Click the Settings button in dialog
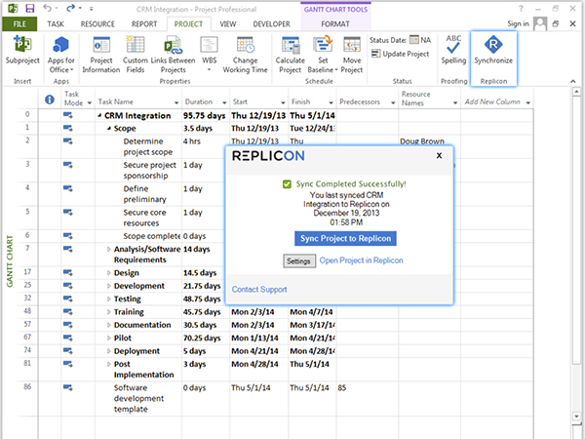The width and height of the screenshot is (585, 439). [x=299, y=260]
